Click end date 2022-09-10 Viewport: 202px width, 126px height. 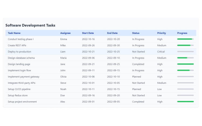[x=113, y=58]
